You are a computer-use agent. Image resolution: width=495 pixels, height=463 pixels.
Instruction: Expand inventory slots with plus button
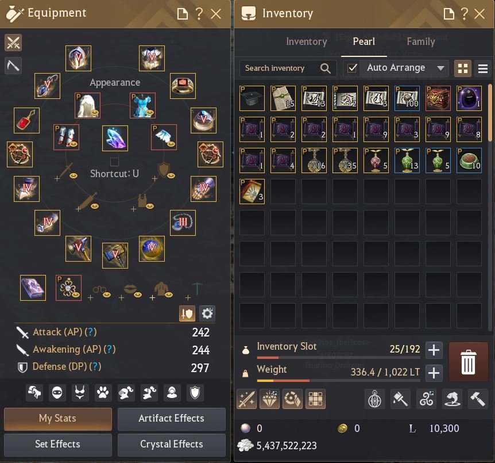[434, 350]
